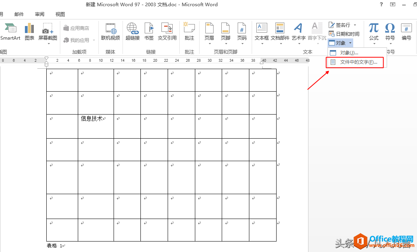
Task: Open the 页码 page number options
Action: [x=242, y=33]
